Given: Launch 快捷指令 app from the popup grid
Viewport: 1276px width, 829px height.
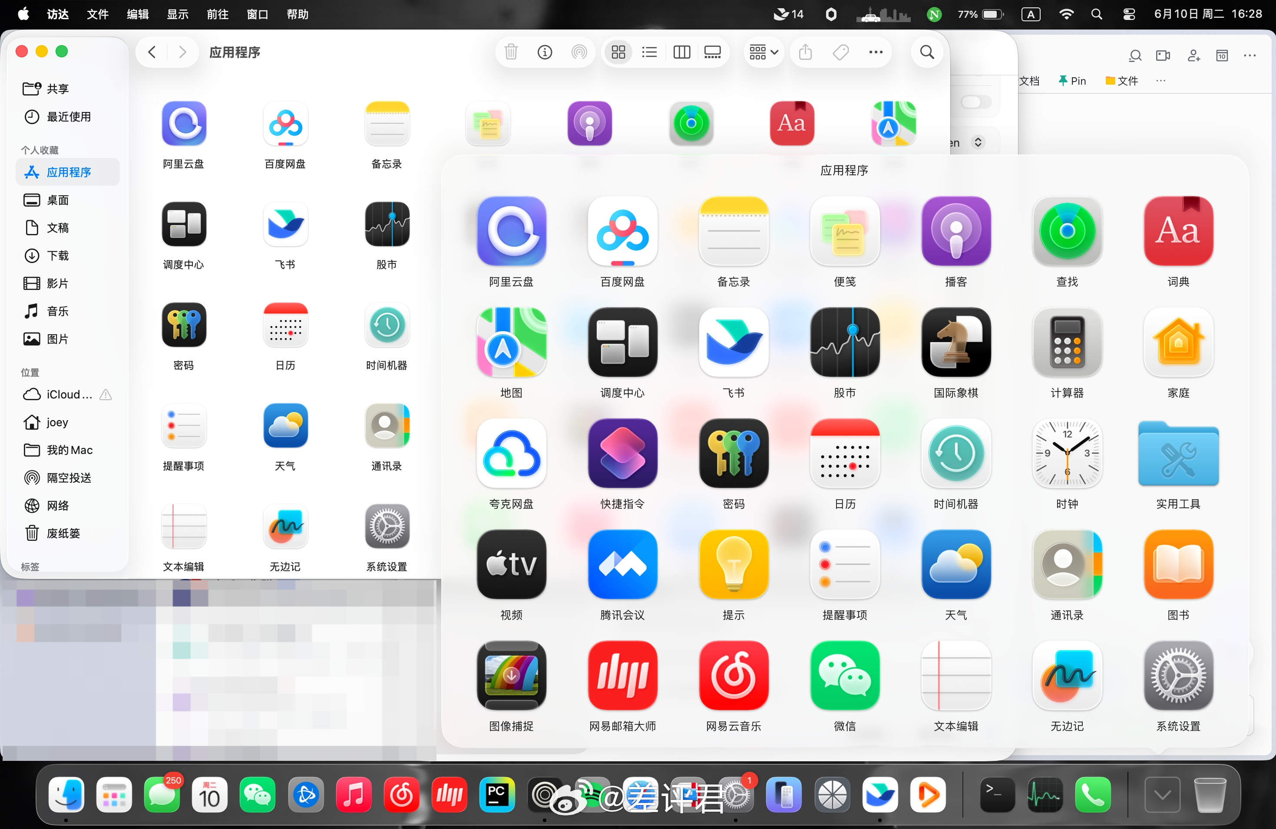Looking at the screenshot, I should point(622,454).
